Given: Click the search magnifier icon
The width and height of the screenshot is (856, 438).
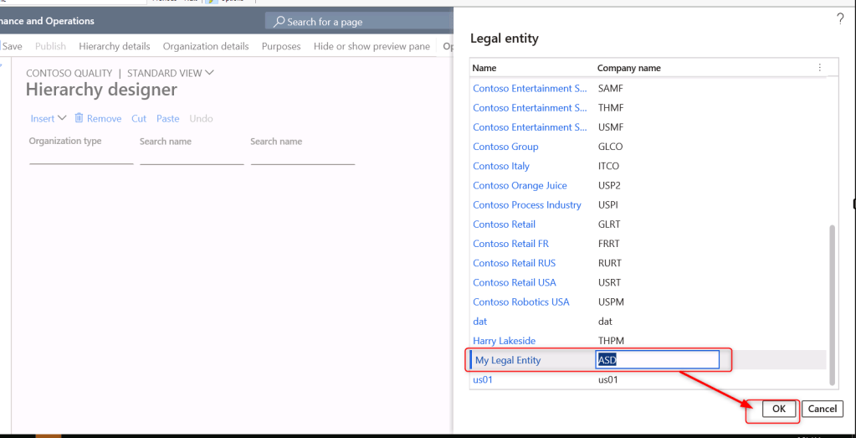Looking at the screenshot, I should coord(279,22).
